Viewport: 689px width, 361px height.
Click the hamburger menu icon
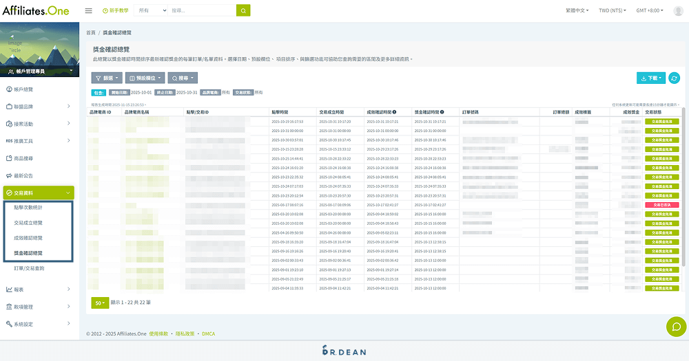(x=88, y=11)
